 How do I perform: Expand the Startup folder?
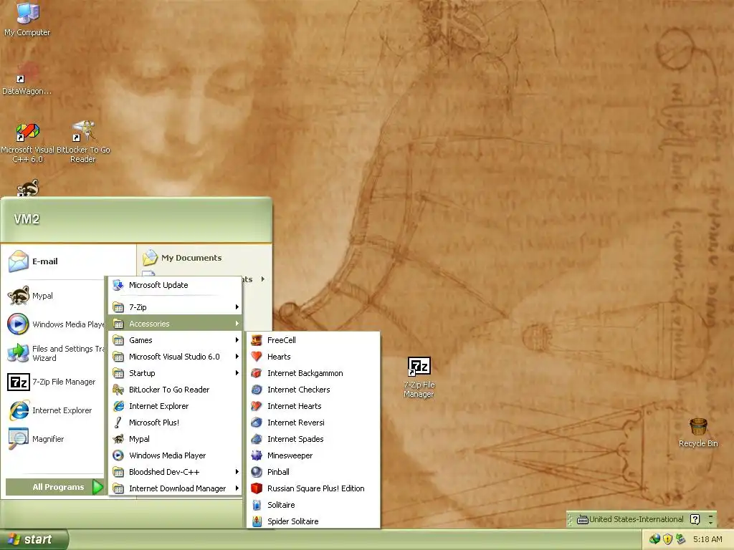coord(175,372)
